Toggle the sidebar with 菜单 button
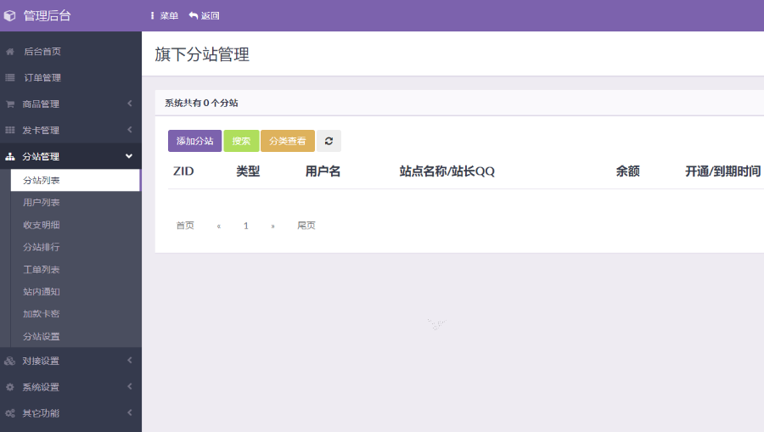The width and height of the screenshot is (764, 432). click(164, 15)
